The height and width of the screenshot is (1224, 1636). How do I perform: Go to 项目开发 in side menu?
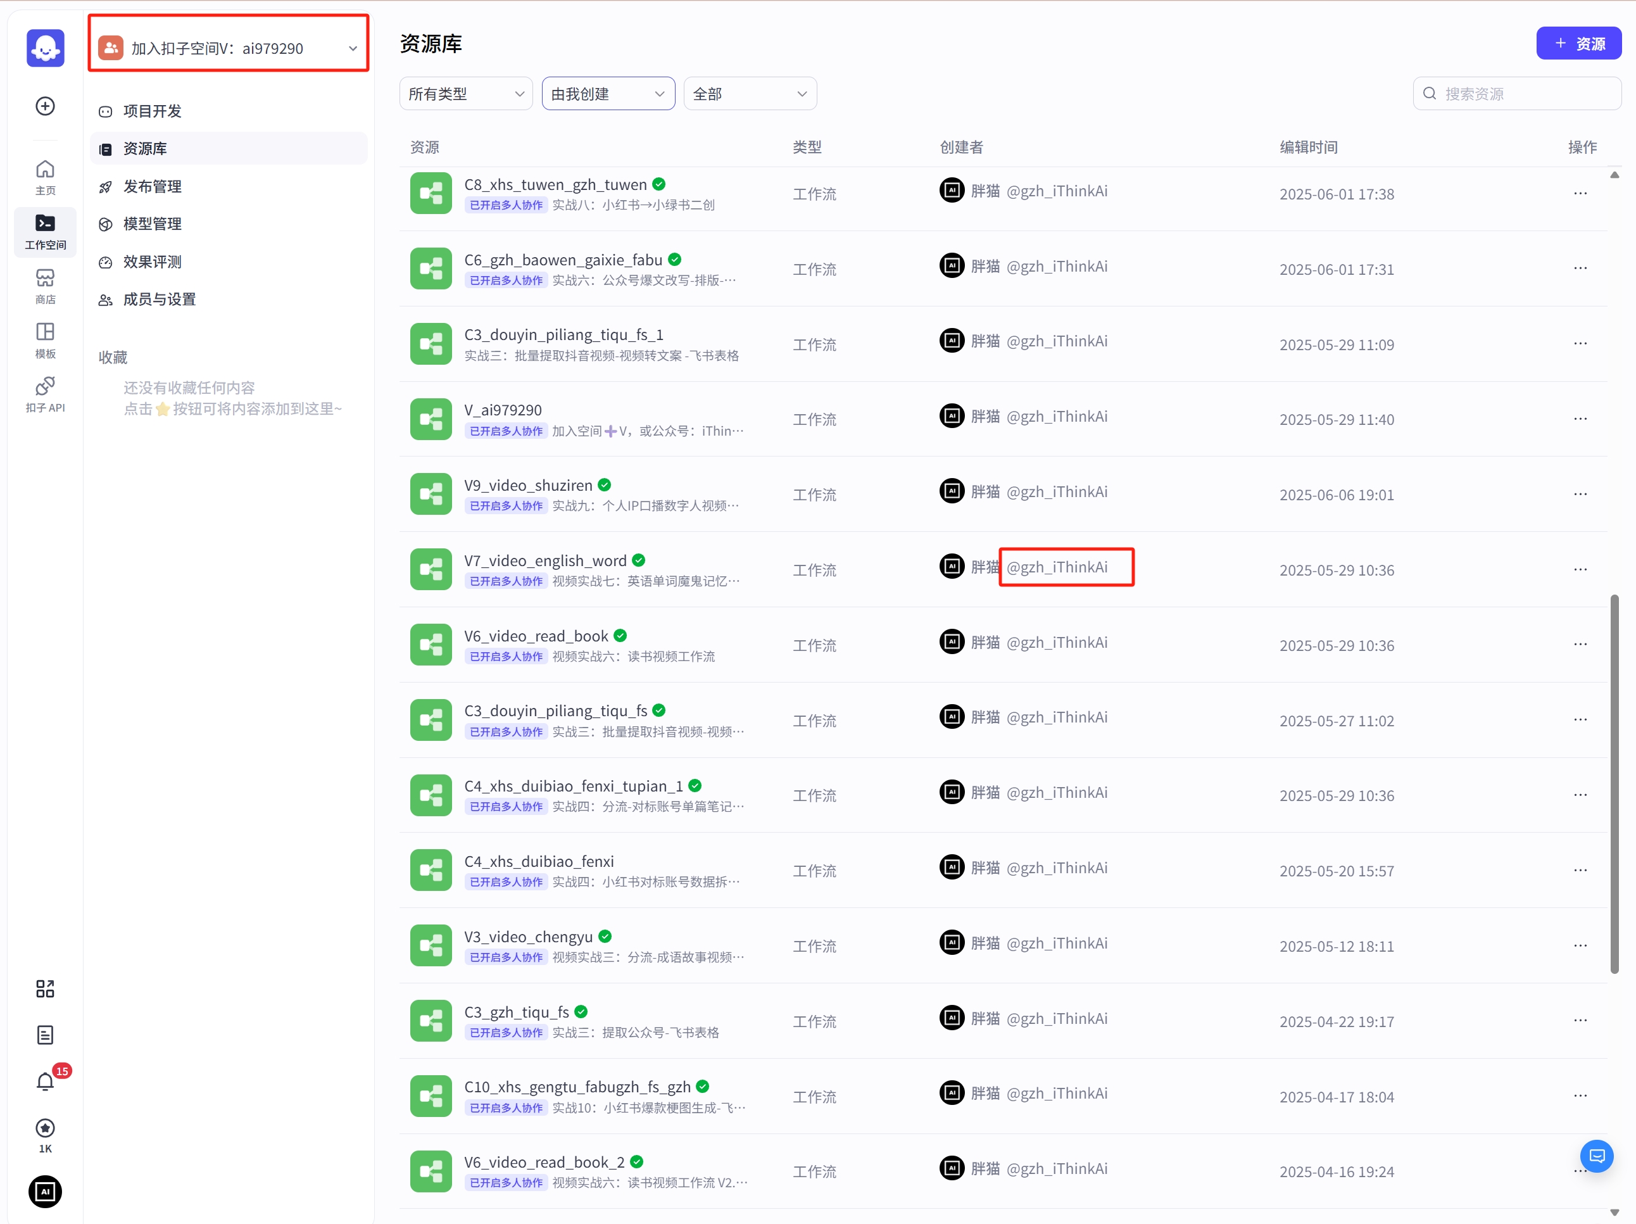point(153,111)
